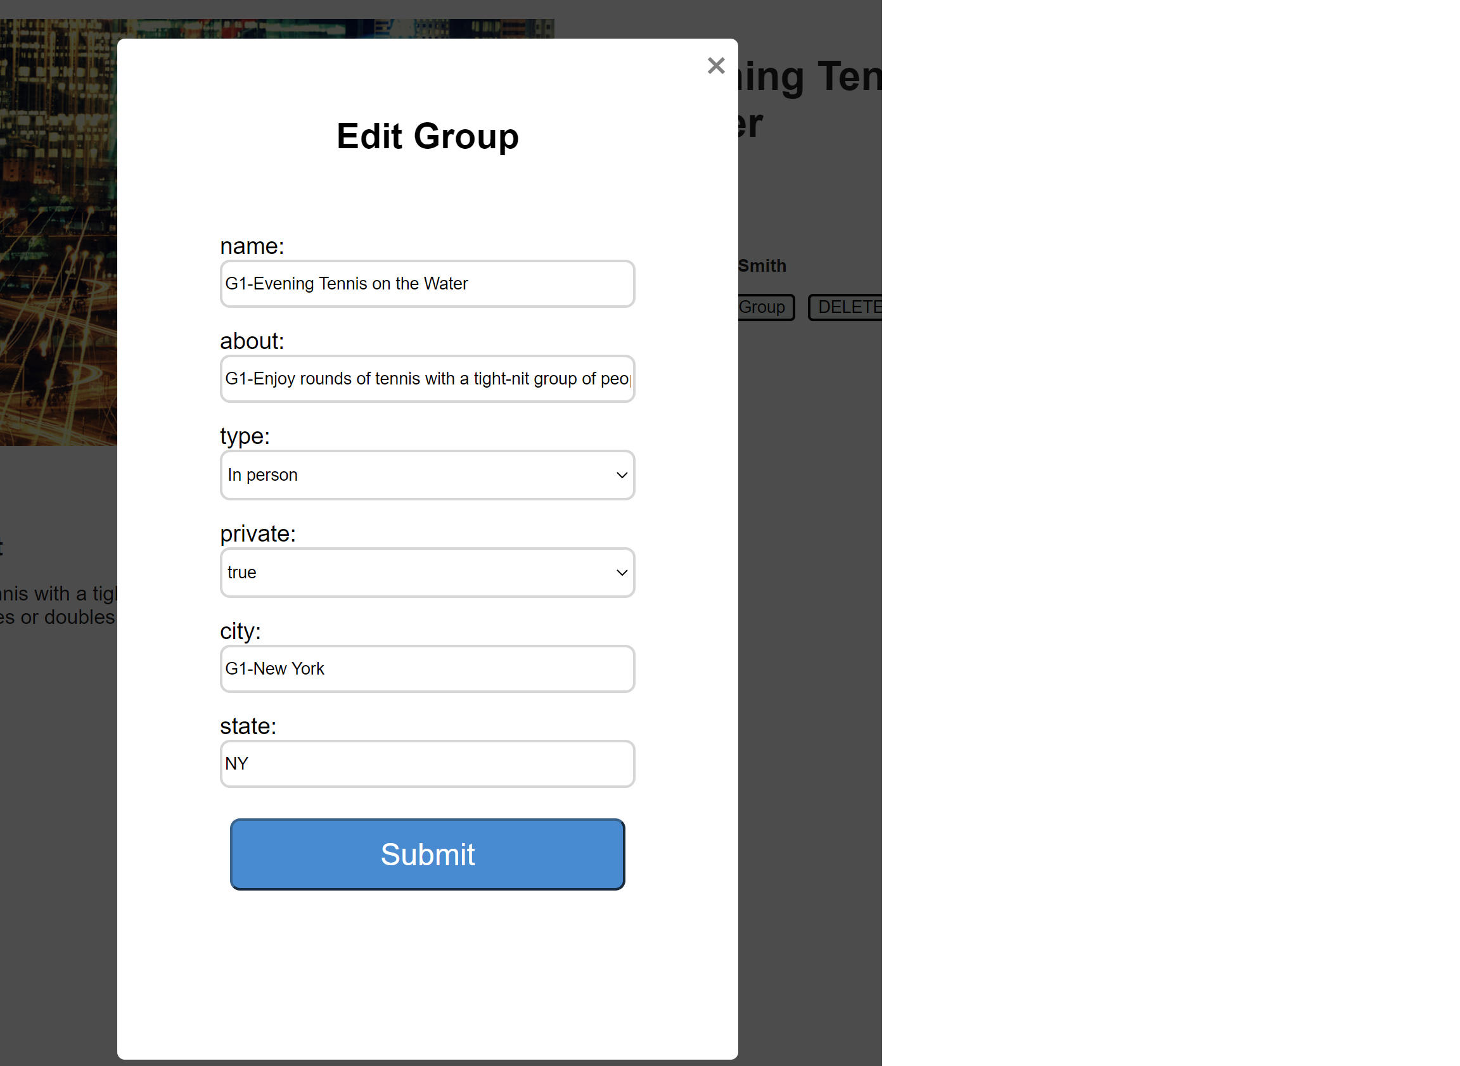Image resolution: width=1460 pixels, height=1066 pixels.
Task: Change private value from true
Action: (x=426, y=572)
